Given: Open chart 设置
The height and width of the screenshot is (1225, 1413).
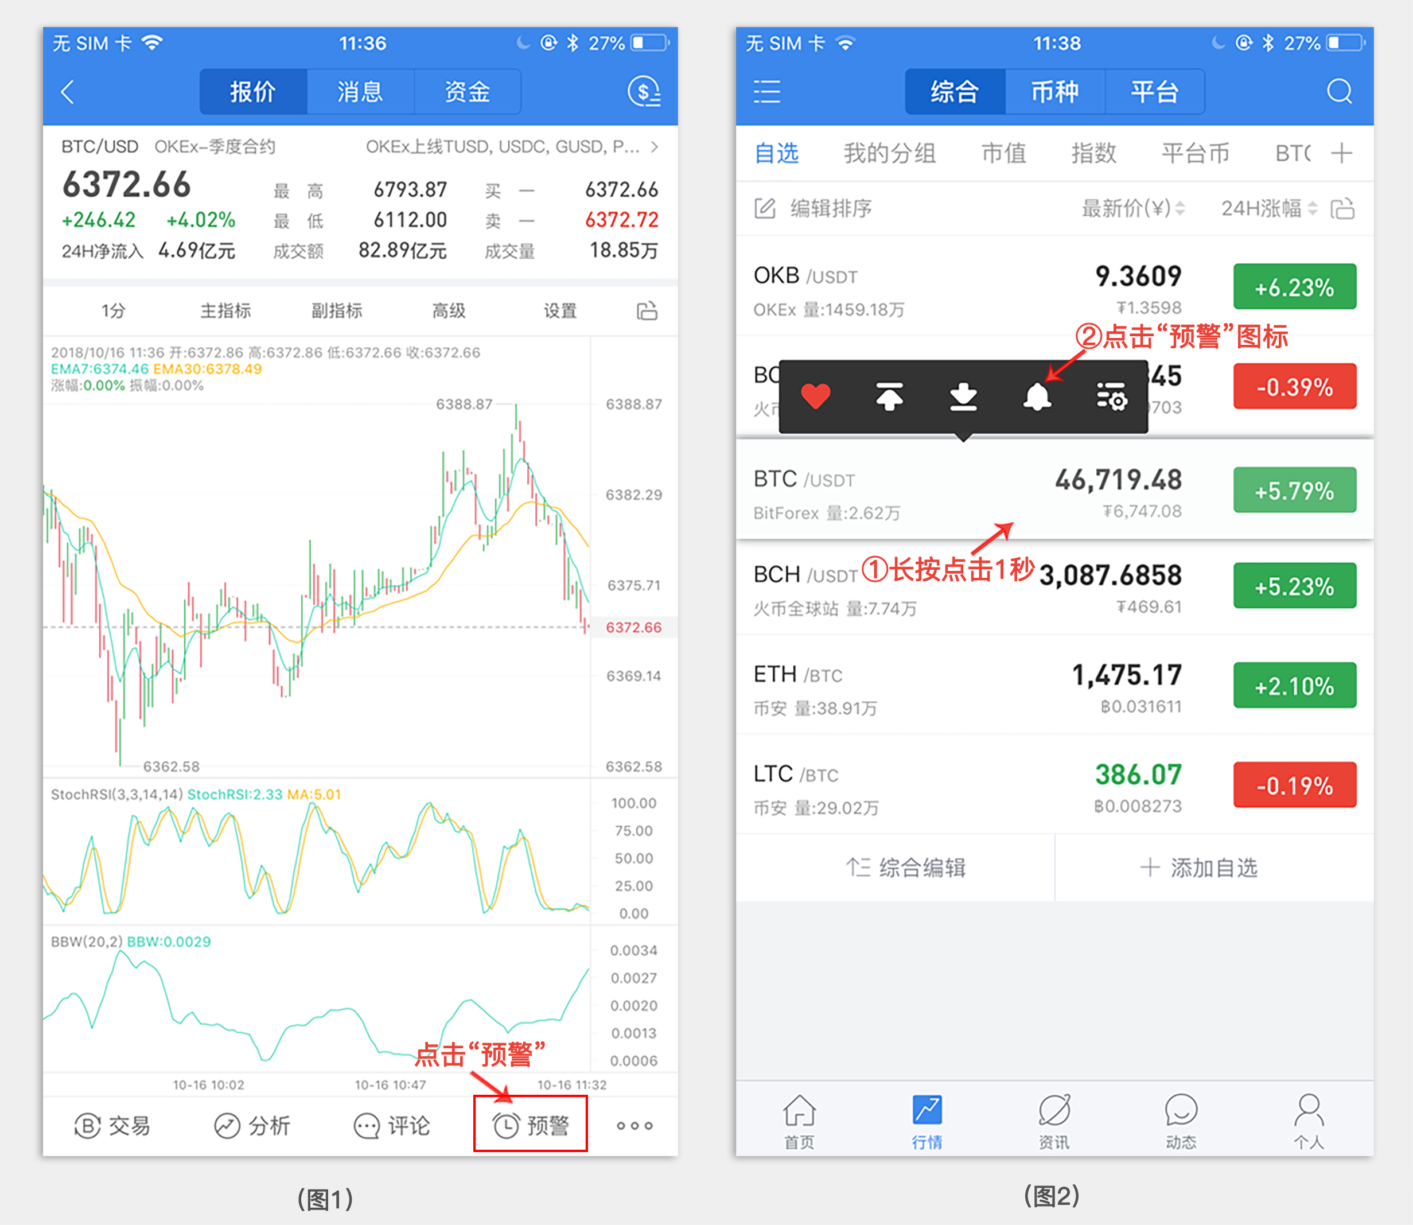Looking at the screenshot, I should [560, 311].
